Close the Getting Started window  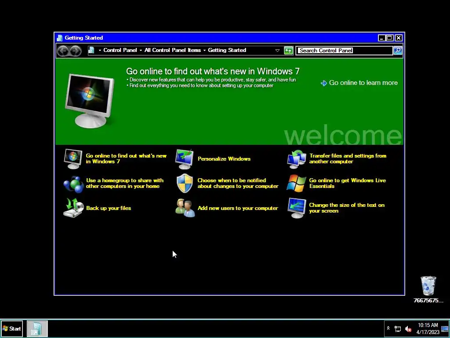[x=398, y=38]
